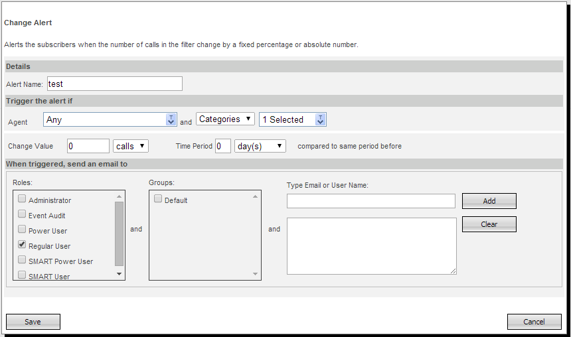Open the day(s) time period dropdown

pos(260,146)
